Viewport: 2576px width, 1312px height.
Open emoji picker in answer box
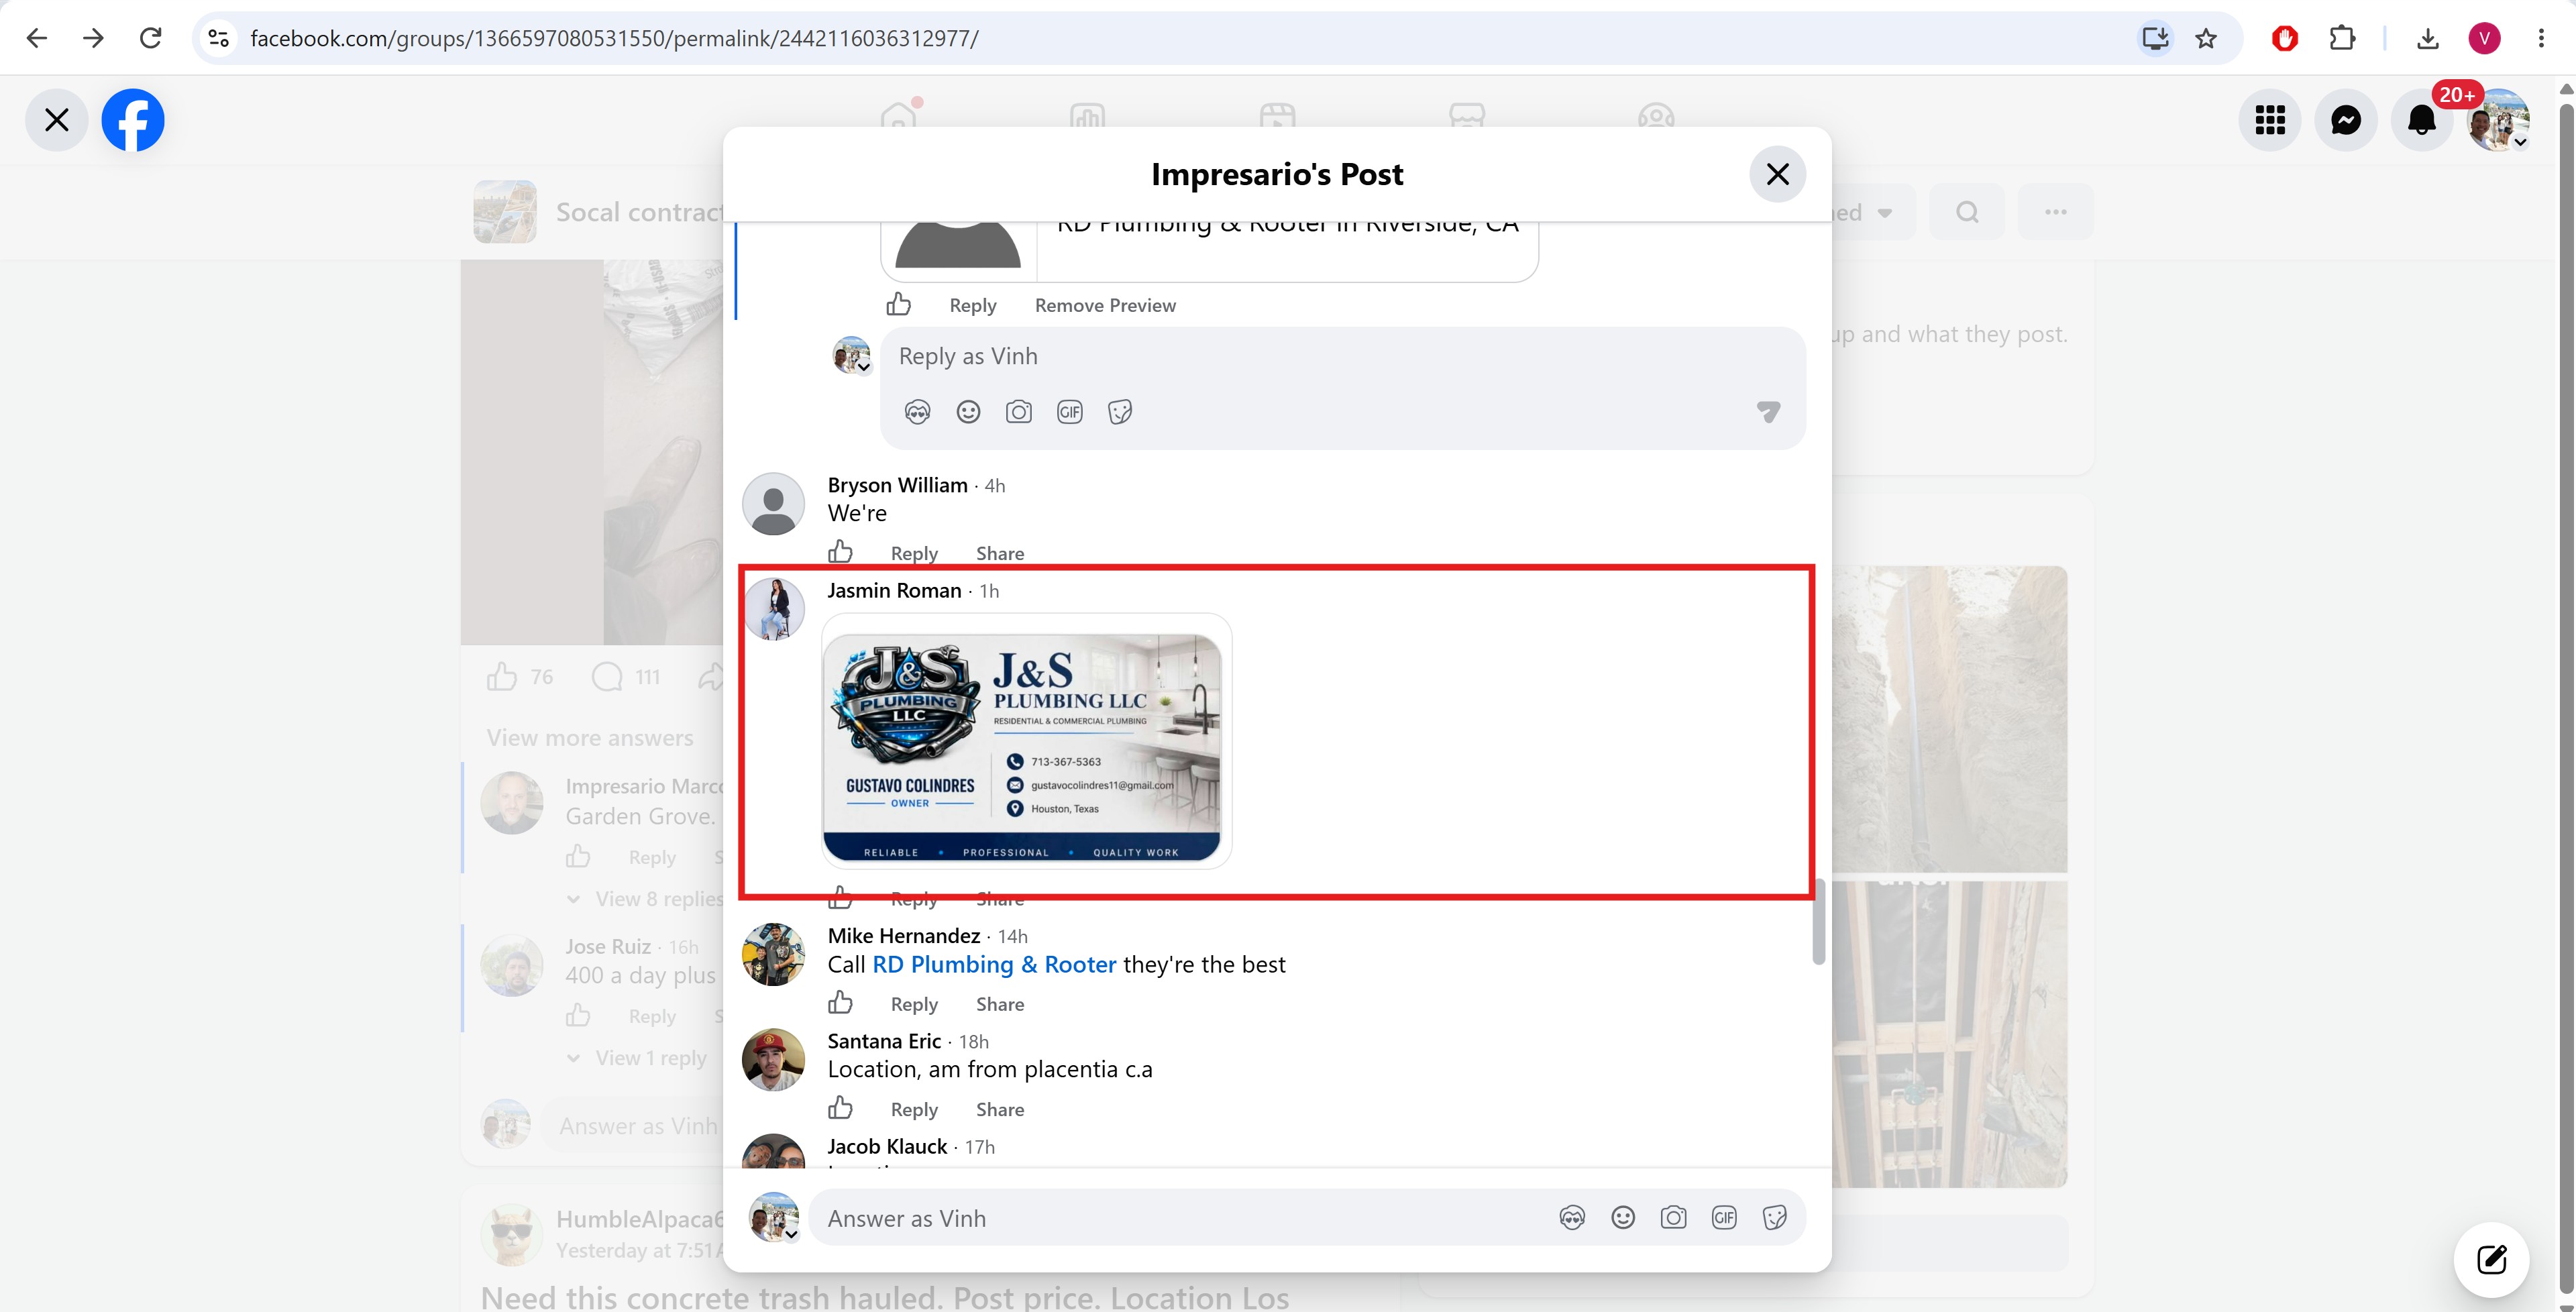click(1623, 1218)
